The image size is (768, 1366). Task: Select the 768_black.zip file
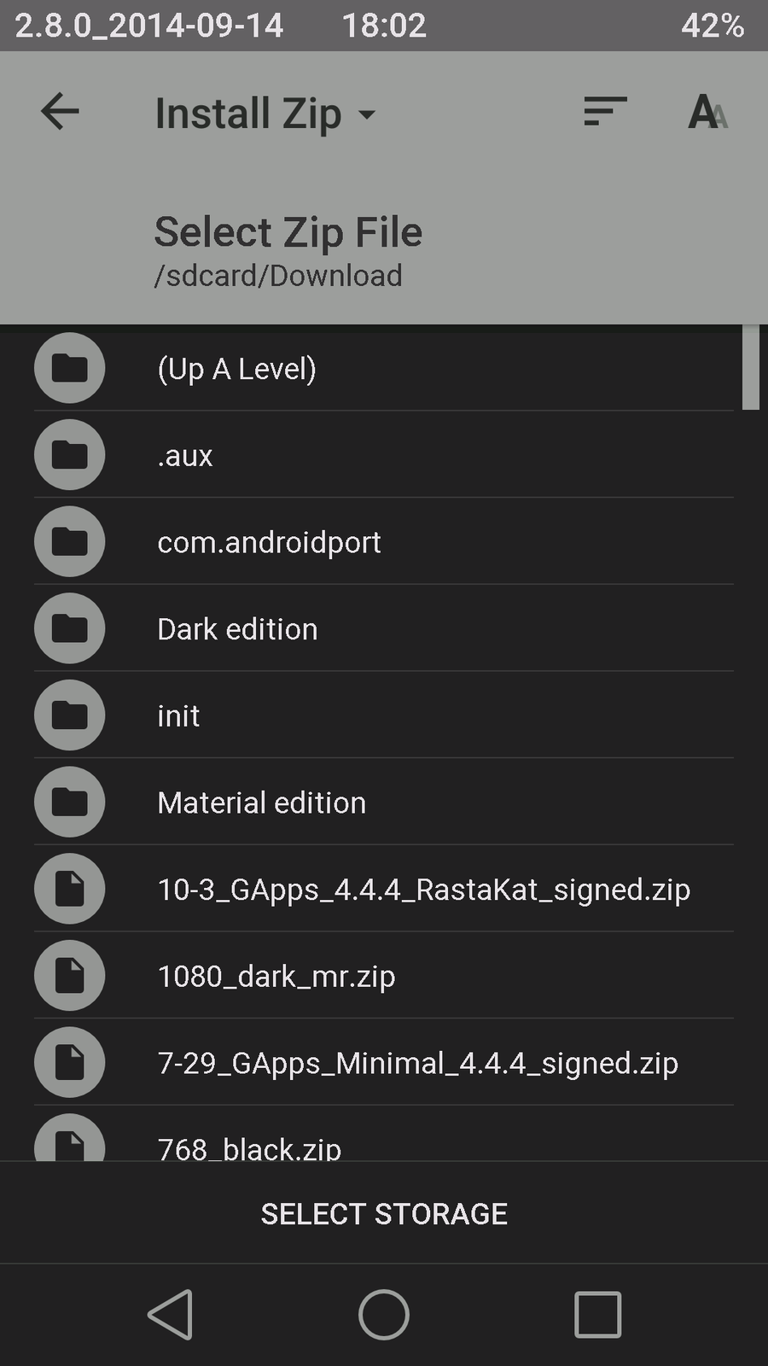tap(249, 1147)
